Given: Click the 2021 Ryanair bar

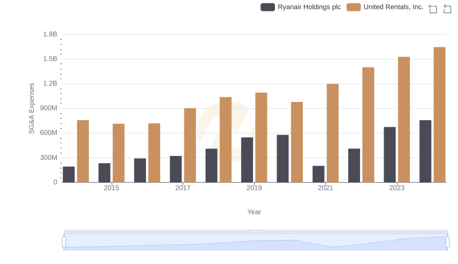Looking at the screenshot, I should (x=318, y=174).
